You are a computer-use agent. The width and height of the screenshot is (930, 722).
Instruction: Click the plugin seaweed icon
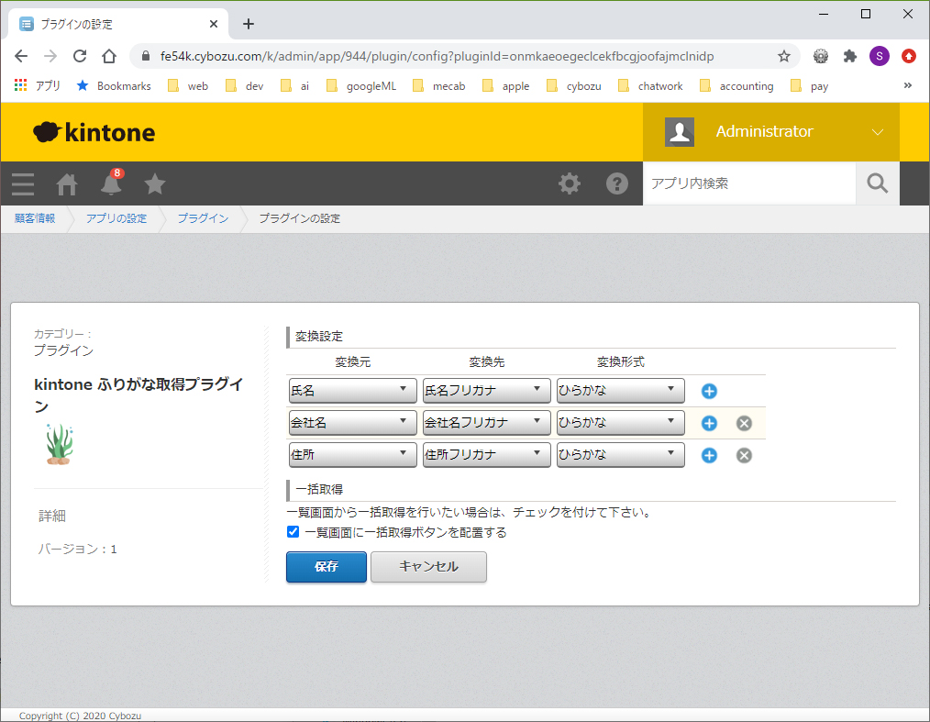pos(60,444)
